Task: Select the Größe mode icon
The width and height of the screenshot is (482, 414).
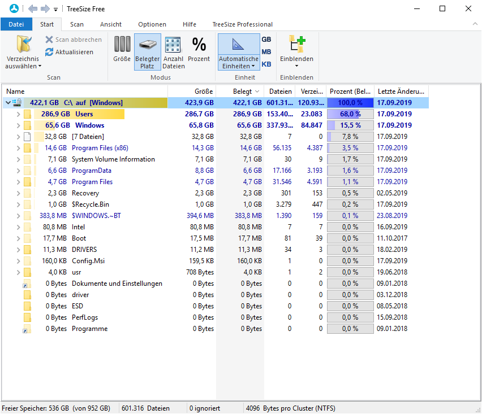Action: coord(122,45)
